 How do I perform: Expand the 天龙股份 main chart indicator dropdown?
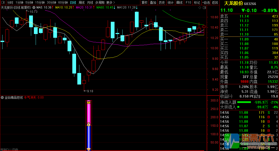[x=34, y=7]
